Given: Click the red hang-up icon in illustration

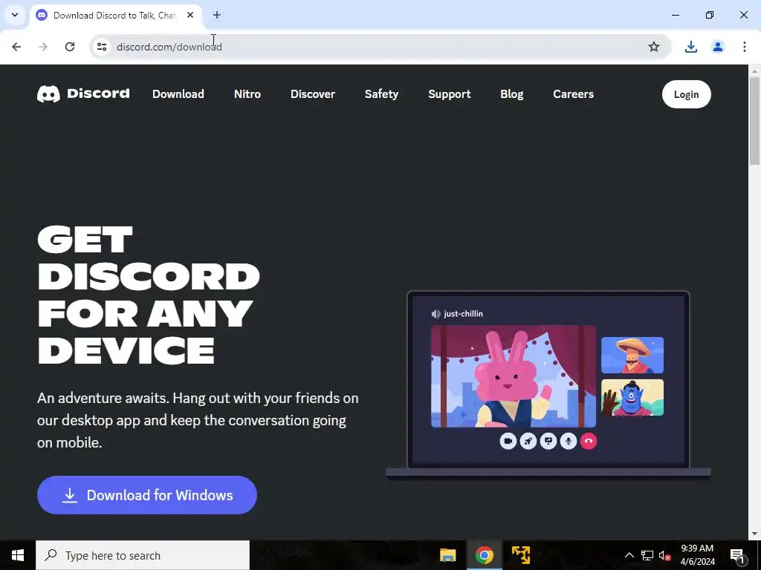Looking at the screenshot, I should (x=589, y=441).
